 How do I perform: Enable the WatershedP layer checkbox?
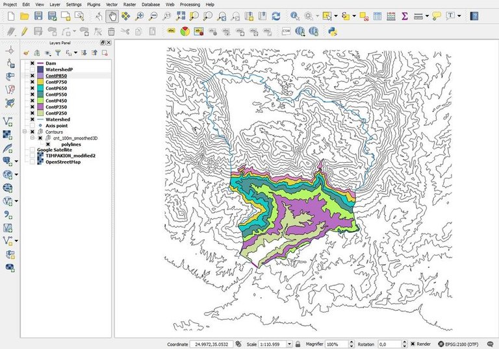point(32,69)
